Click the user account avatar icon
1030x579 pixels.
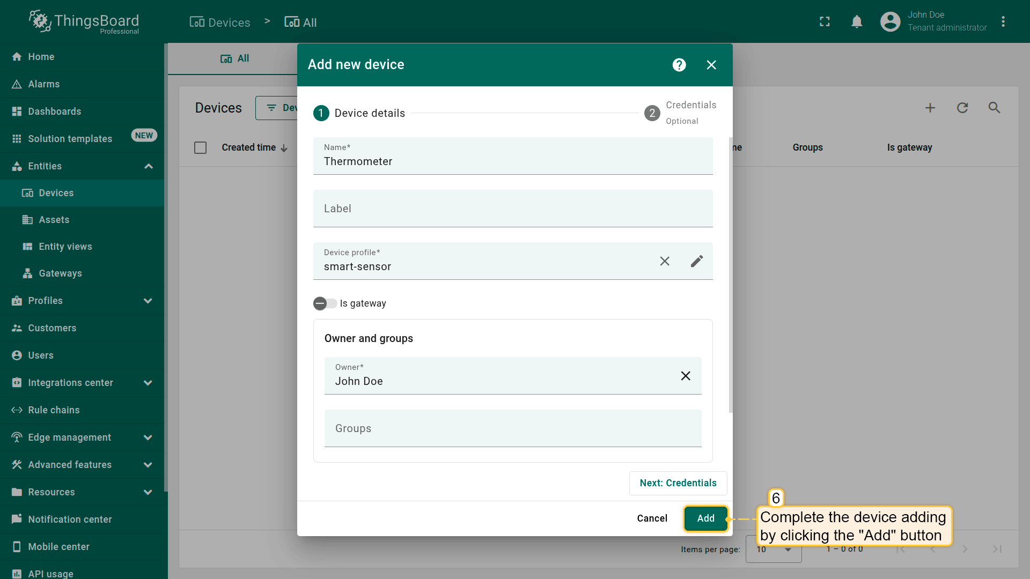pos(890,21)
